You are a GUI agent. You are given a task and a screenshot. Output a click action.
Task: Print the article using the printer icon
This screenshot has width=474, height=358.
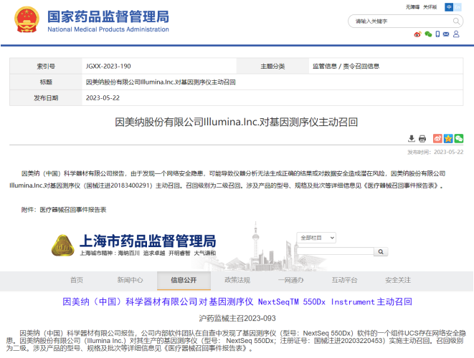[x=422, y=138]
